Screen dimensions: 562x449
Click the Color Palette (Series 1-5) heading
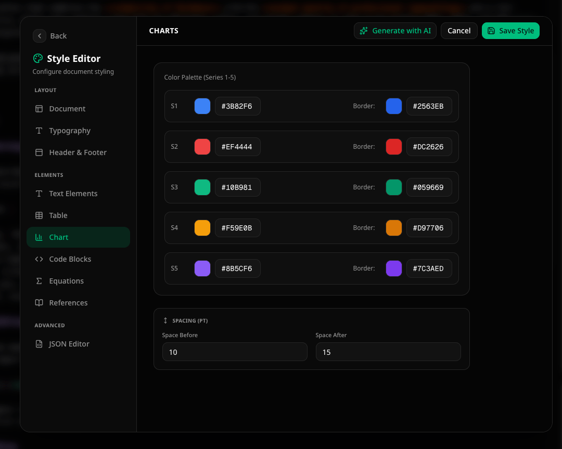point(200,78)
